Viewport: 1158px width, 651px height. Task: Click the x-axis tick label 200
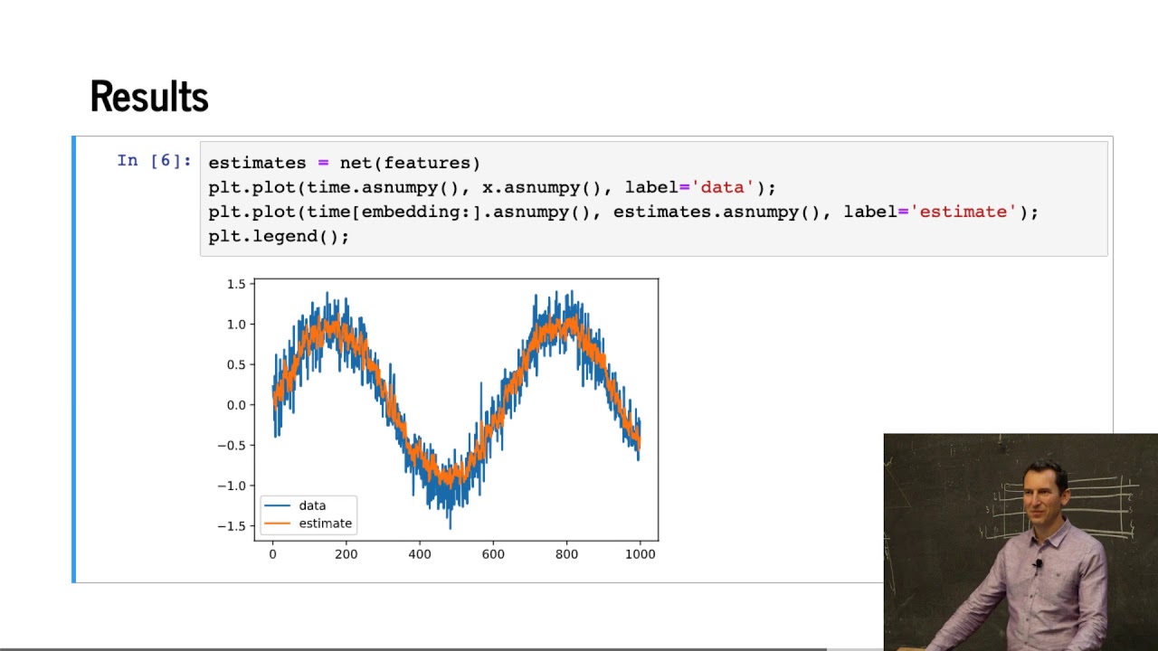[x=346, y=554]
